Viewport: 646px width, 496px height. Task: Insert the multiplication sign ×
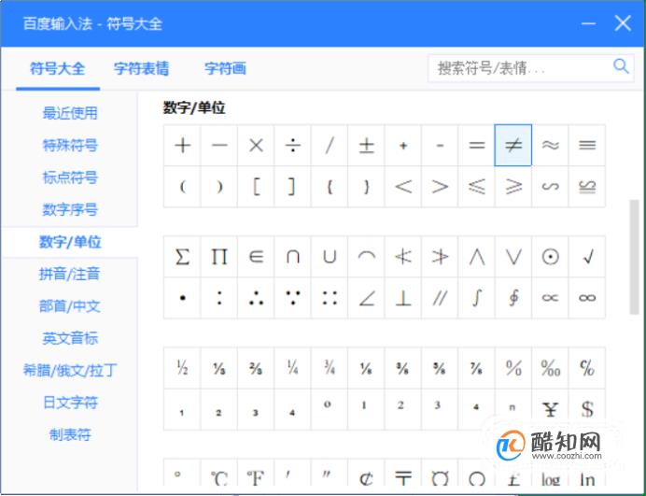click(256, 145)
